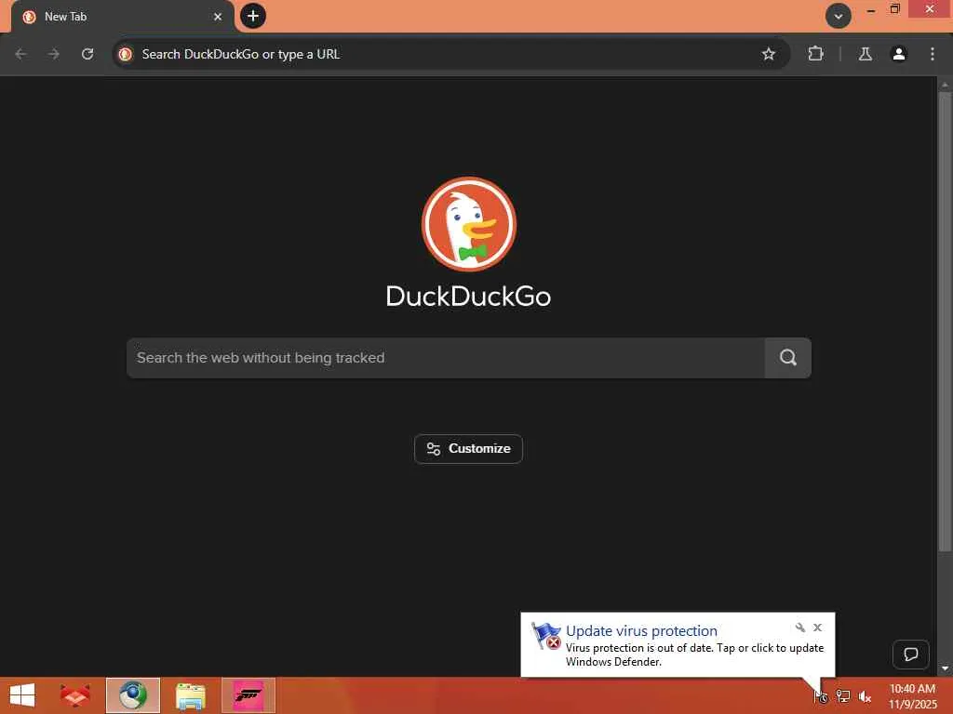Go back to the previous page
This screenshot has width=953, height=714.
(x=20, y=54)
